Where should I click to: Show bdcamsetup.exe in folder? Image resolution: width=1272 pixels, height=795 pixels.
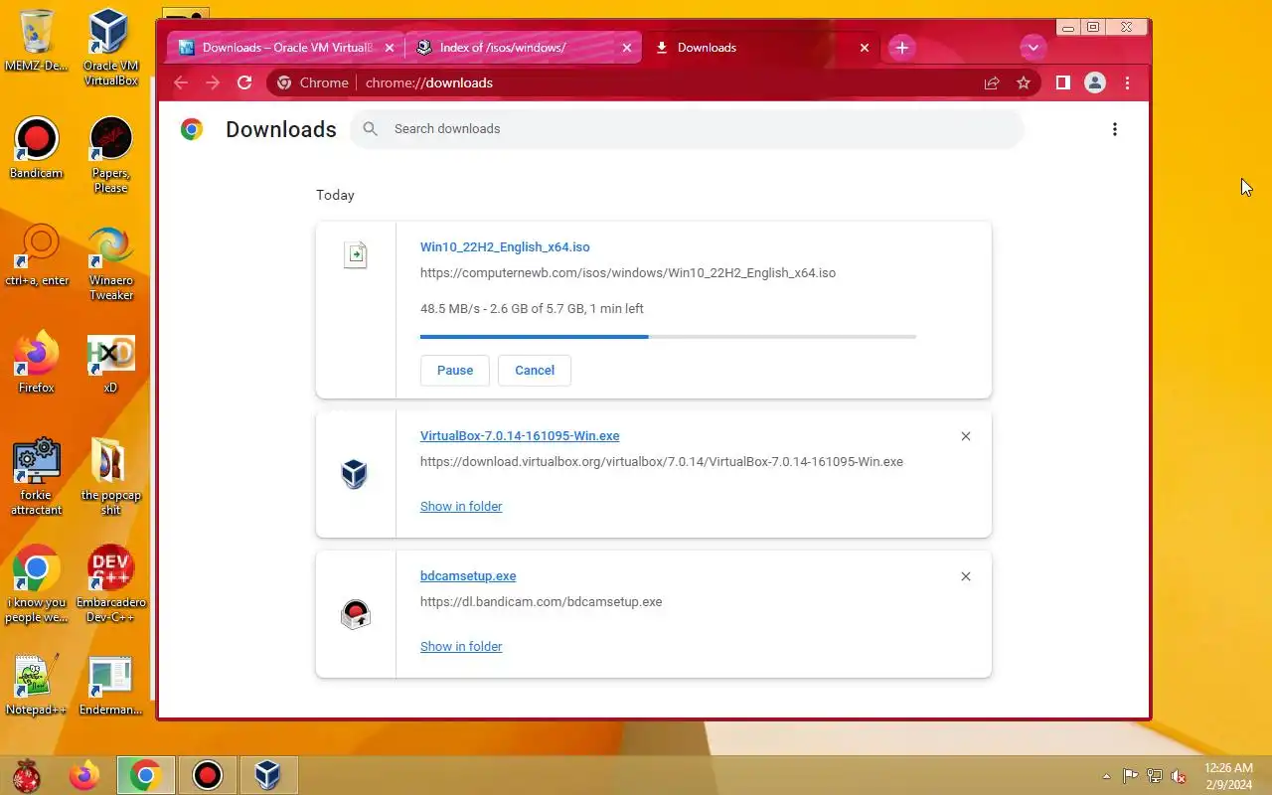pyautogui.click(x=461, y=646)
